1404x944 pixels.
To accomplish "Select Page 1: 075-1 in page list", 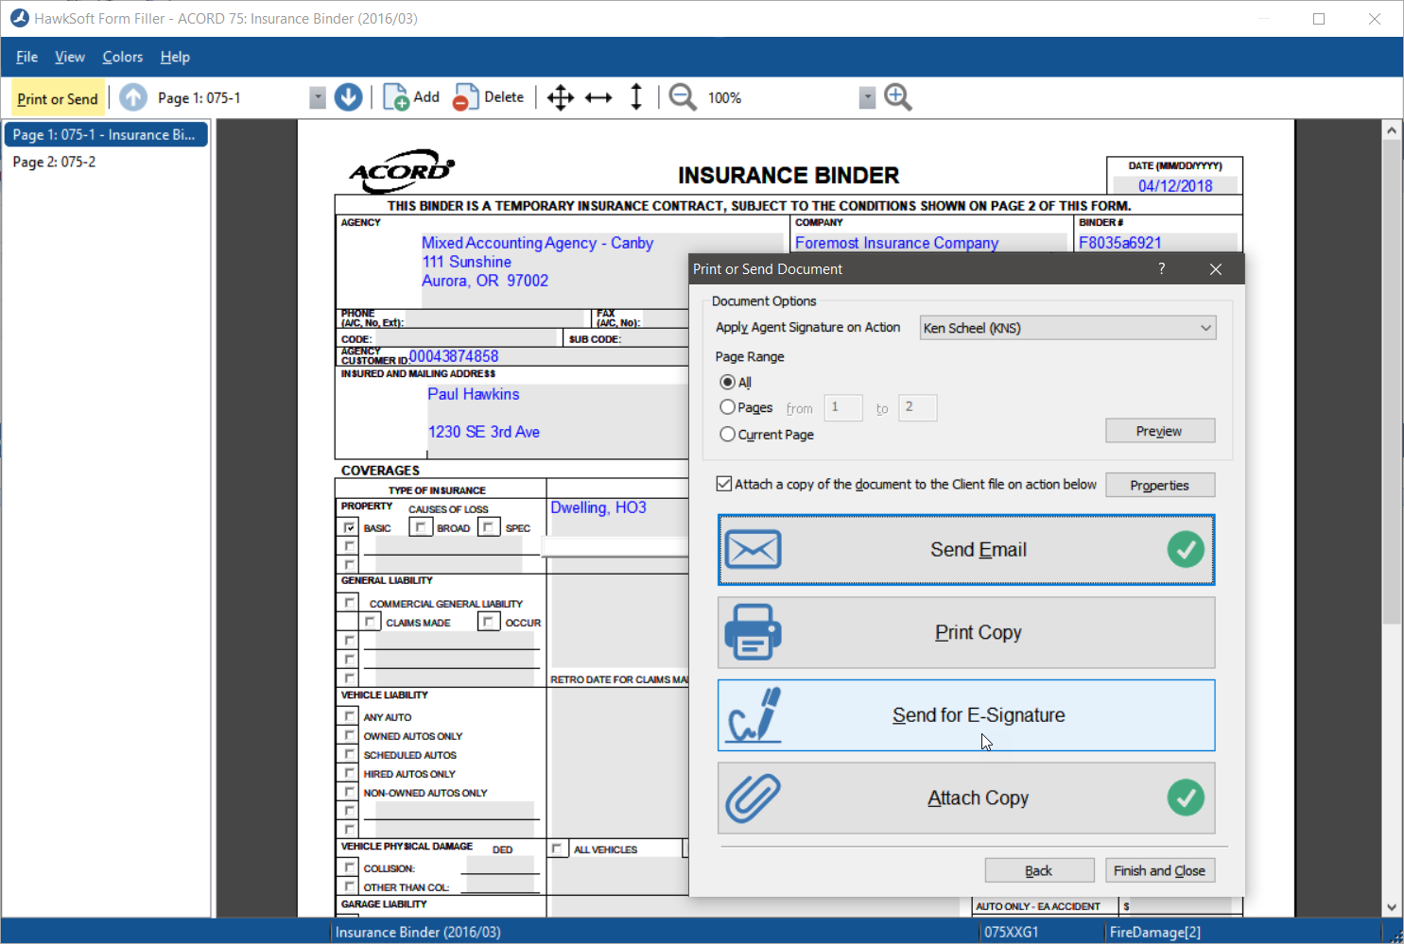I will click(x=106, y=134).
